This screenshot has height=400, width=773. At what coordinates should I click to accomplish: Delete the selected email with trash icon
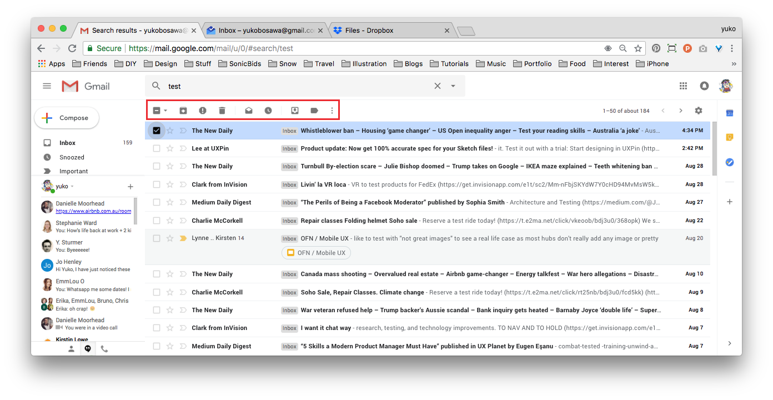(222, 111)
